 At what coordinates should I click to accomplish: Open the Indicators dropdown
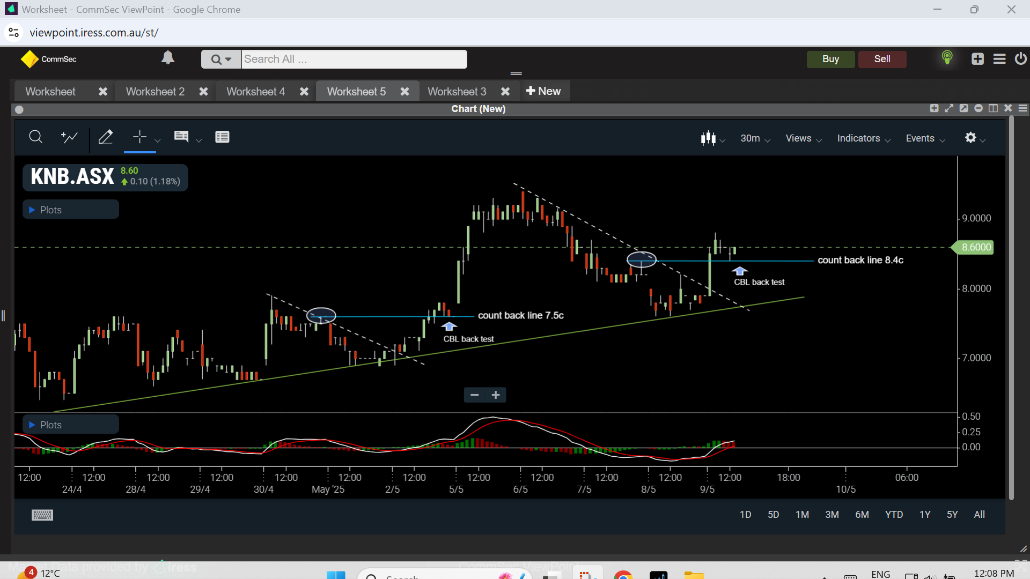(864, 138)
